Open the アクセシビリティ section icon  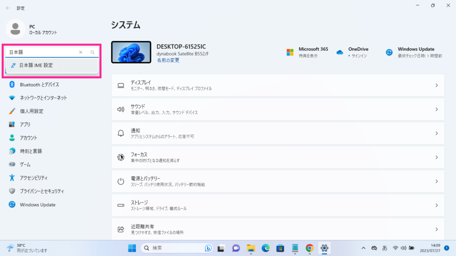12,178
